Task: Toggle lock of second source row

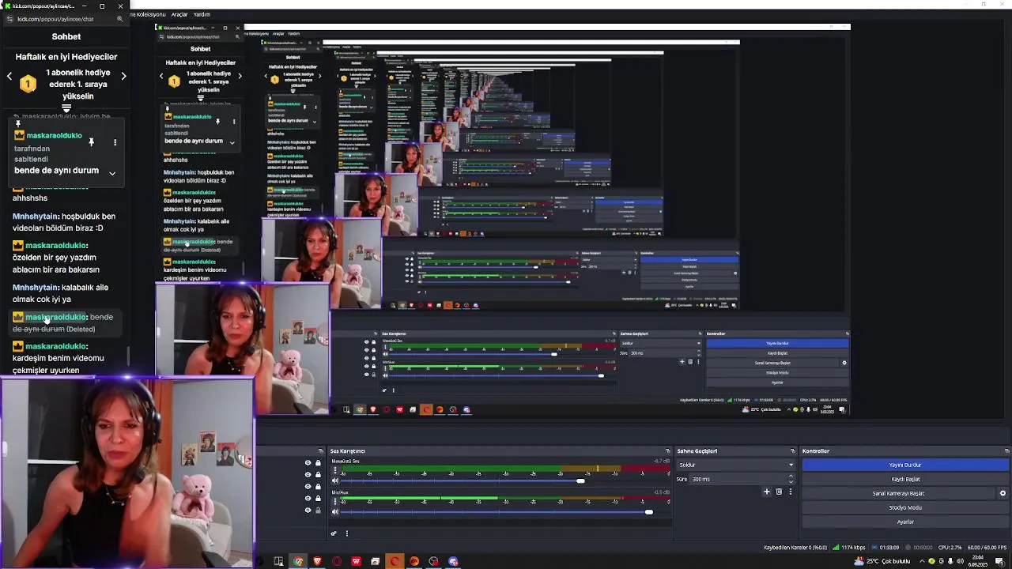Action: (318, 474)
